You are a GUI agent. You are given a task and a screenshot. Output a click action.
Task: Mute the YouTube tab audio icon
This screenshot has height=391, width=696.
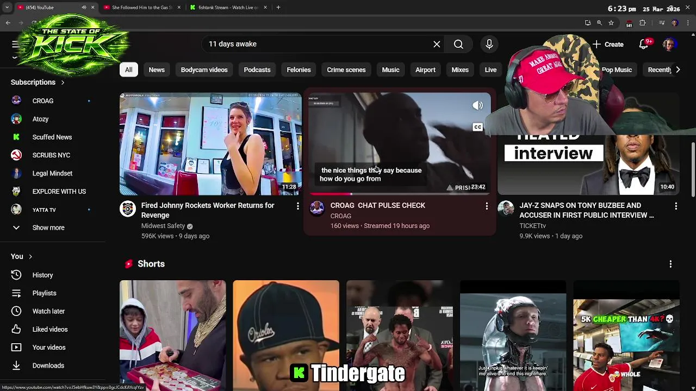click(84, 8)
